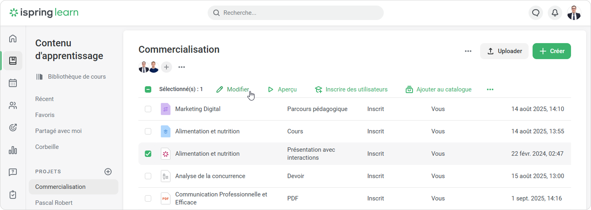Open more options next to Uploader button
The image size is (591, 210).
468,51
